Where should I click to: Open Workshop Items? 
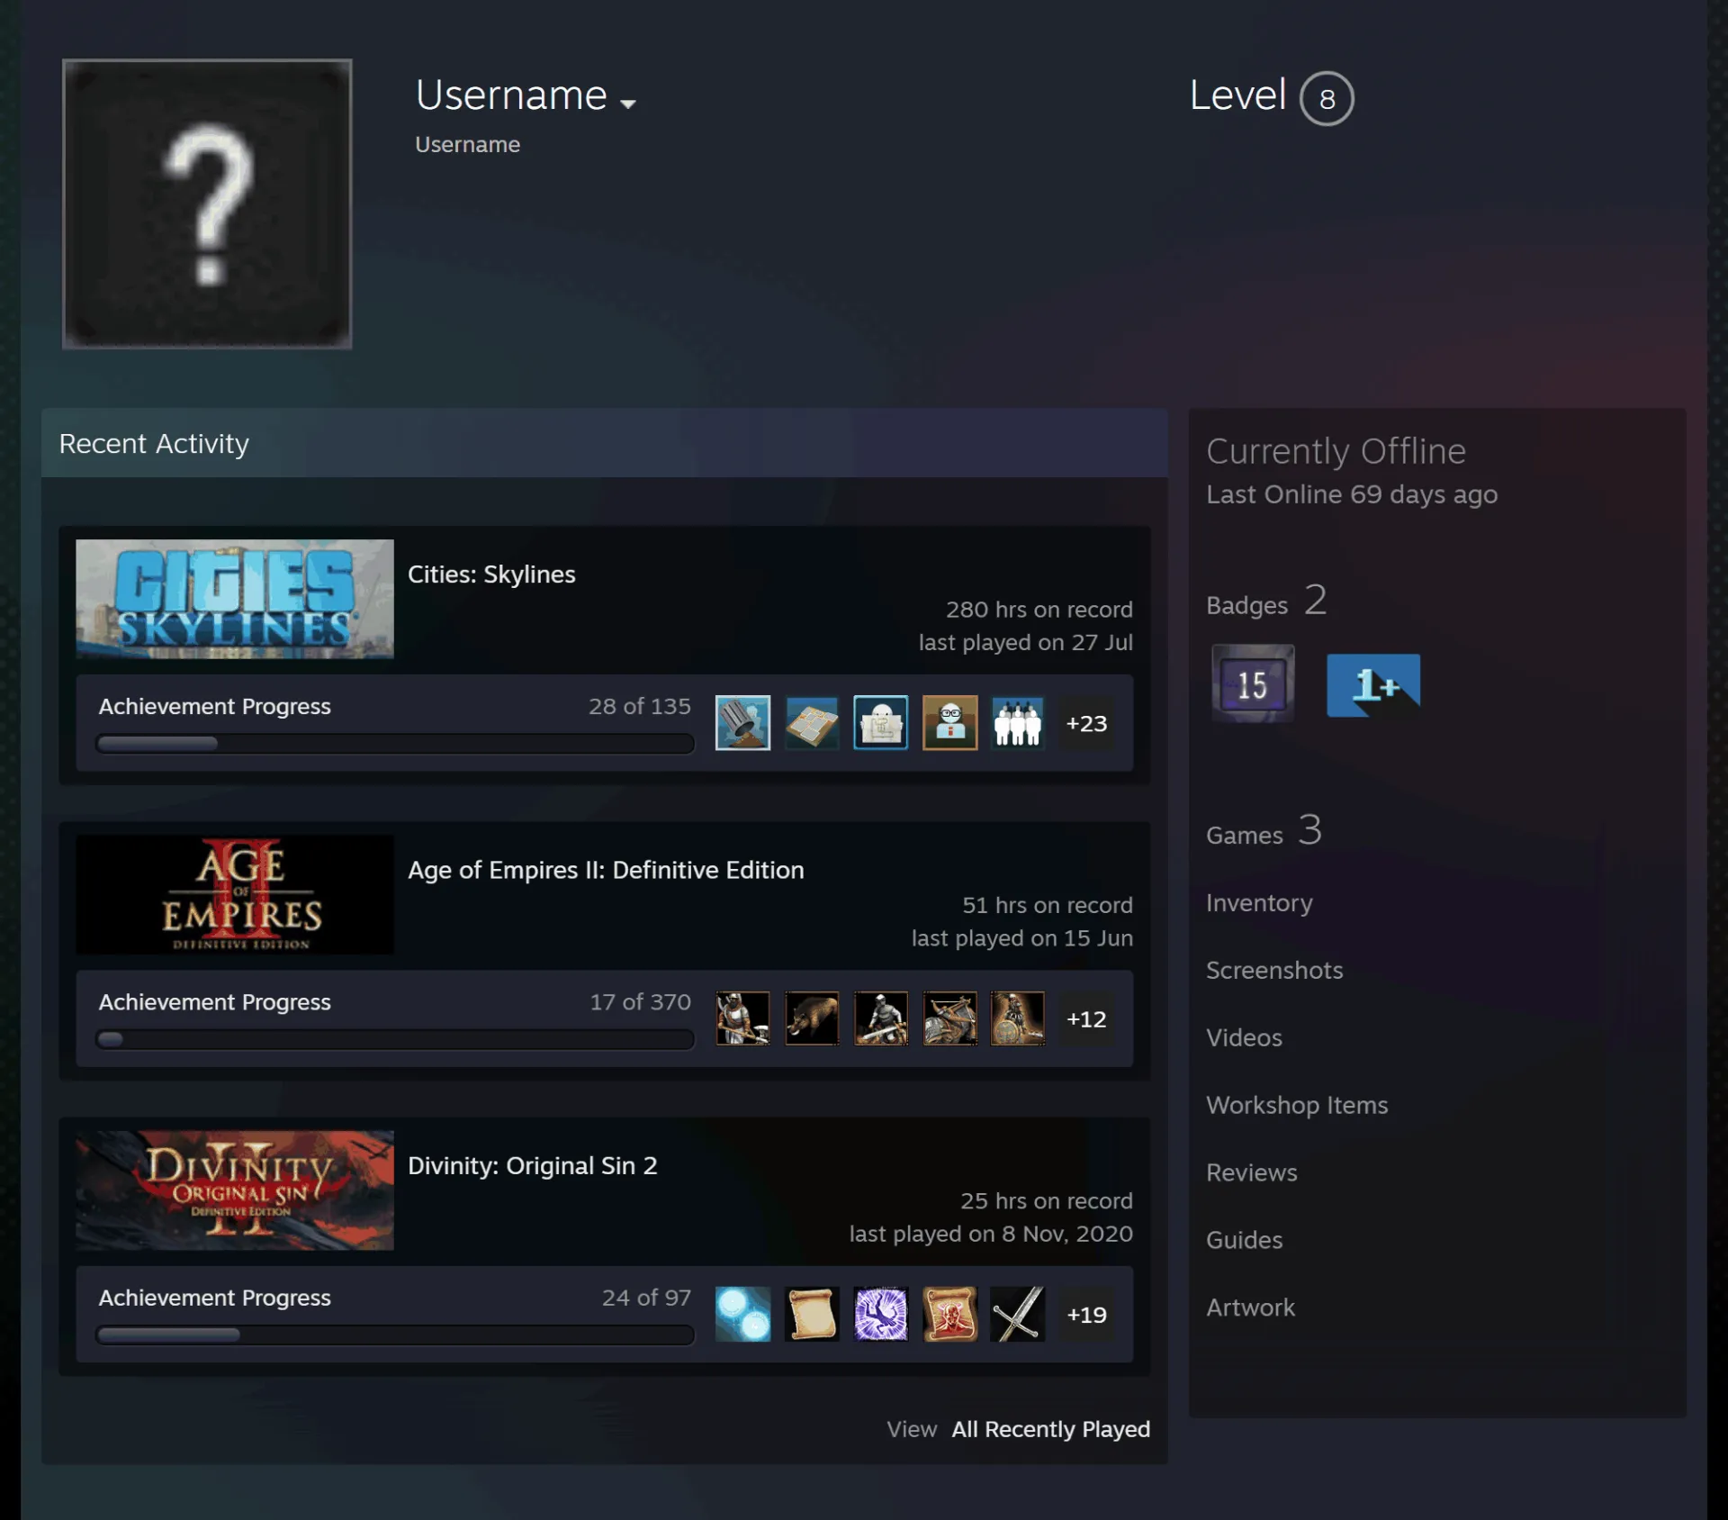tap(1297, 1105)
